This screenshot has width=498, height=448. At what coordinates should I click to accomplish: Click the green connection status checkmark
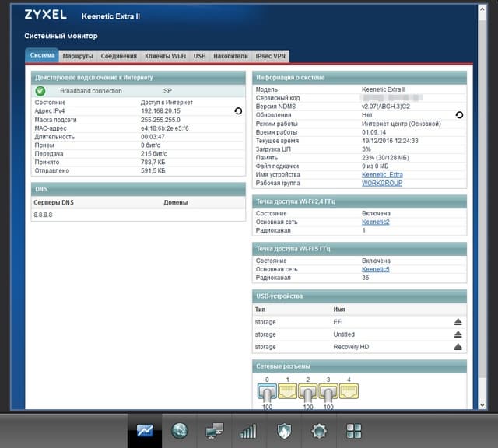click(x=40, y=91)
